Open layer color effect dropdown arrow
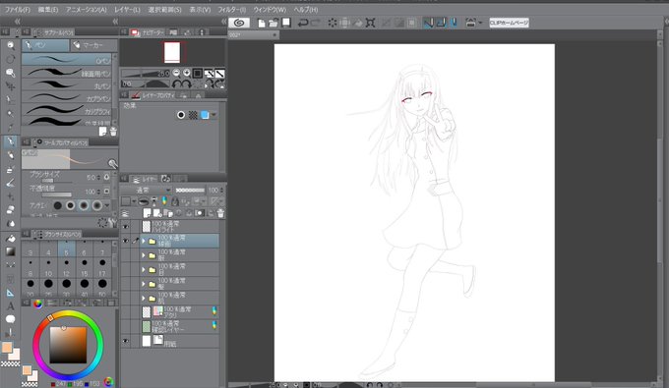 213,115
